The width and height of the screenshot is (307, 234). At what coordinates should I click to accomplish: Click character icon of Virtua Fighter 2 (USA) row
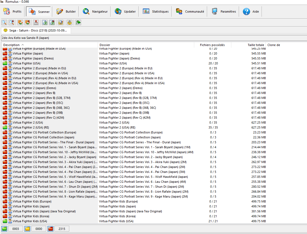pos(10,122)
